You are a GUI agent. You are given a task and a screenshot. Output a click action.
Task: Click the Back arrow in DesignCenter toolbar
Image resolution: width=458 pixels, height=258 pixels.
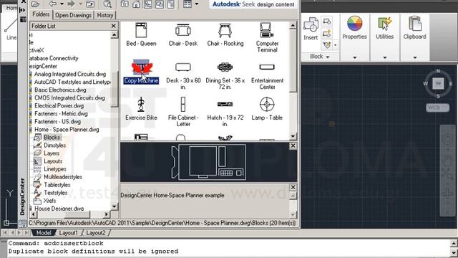[52, 4]
